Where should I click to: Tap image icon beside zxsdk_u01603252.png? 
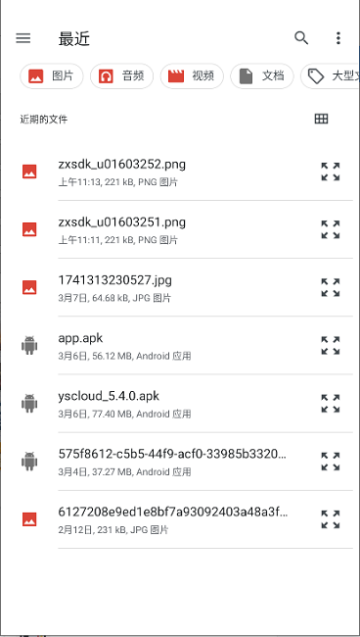(x=29, y=171)
